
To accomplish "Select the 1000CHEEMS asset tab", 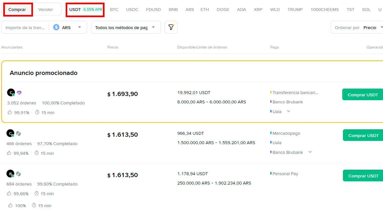I will [325, 9].
